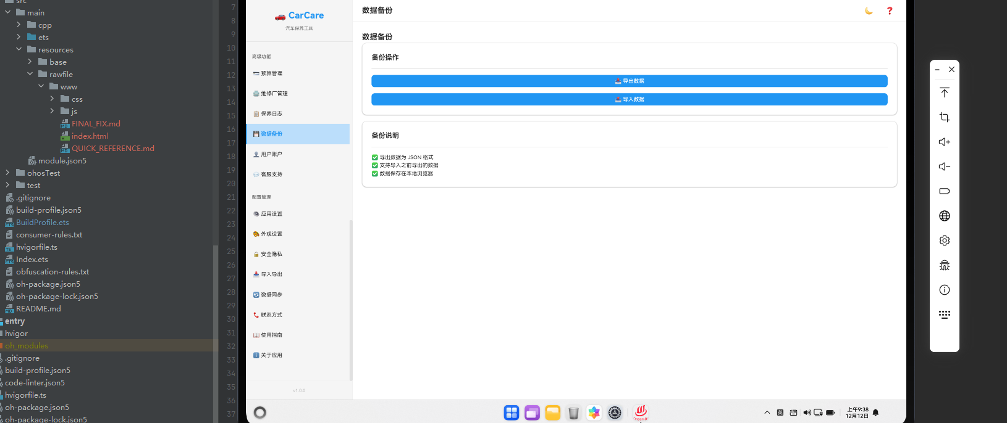Select index.html in project tree
Screen dimensions: 1007x423
coord(90,136)
